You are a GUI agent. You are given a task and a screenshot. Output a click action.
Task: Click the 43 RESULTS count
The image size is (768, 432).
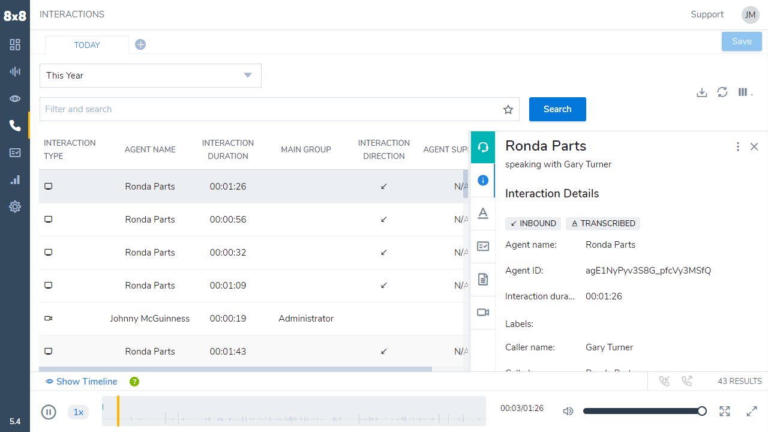click(740, 381)
